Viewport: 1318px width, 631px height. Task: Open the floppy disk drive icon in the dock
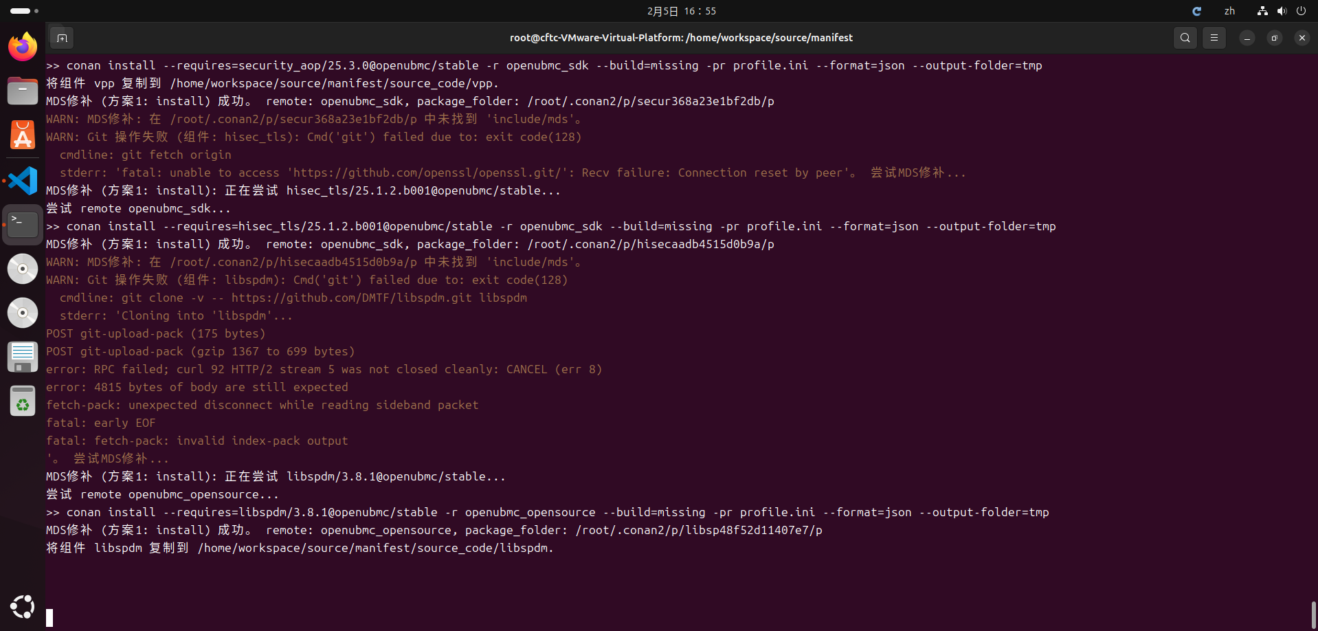tap(23, 357)
